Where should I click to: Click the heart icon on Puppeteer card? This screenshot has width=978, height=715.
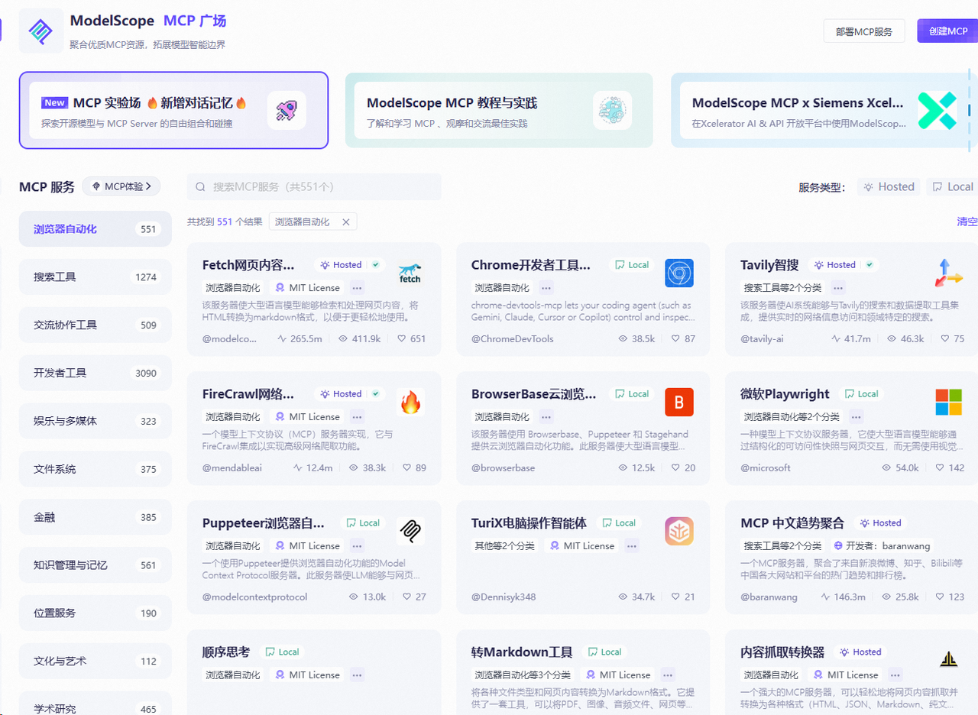coord(406,597)
